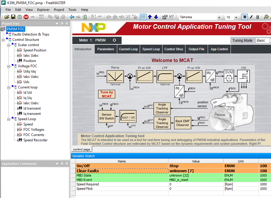This screenshot has width=271, height=198.
Task: Open the font name Tahoma dropdown
Action: 219,17
